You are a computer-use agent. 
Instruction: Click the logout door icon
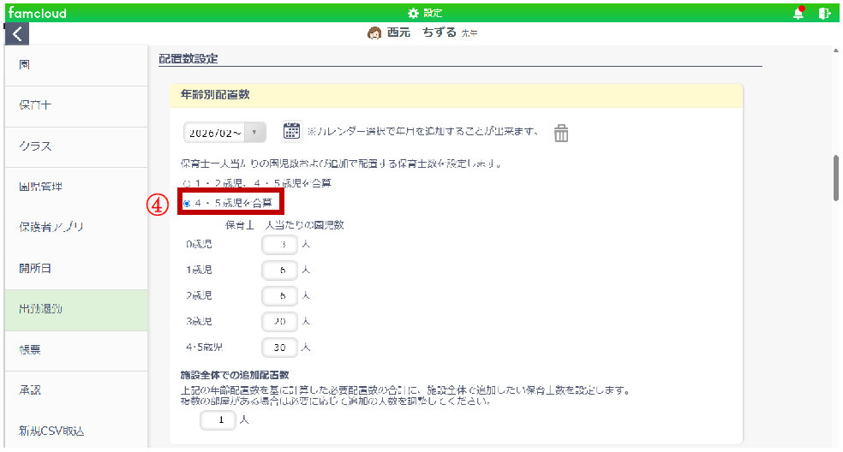(824, 14)
